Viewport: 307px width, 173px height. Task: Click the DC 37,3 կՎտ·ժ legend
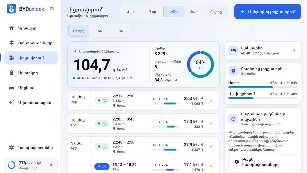click(118, 78)
